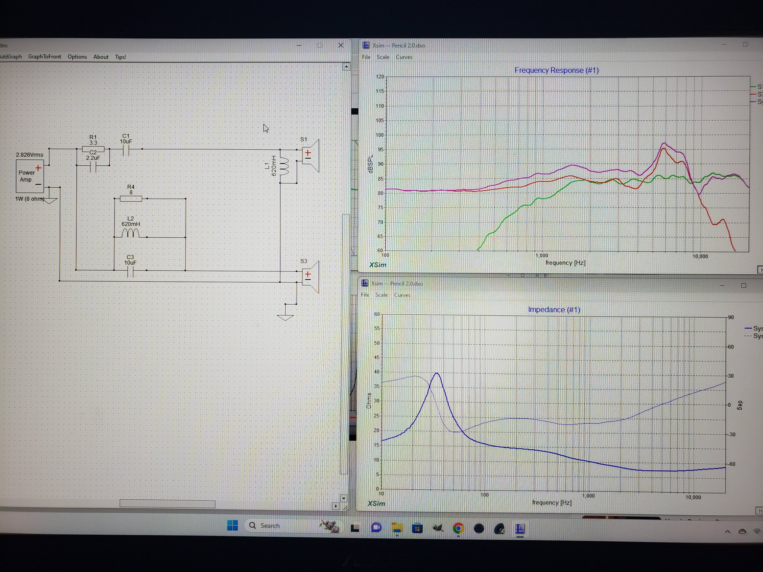Select the C2 2.2uF capacitor component
The image size is (763, 572).
pos(93,166)
